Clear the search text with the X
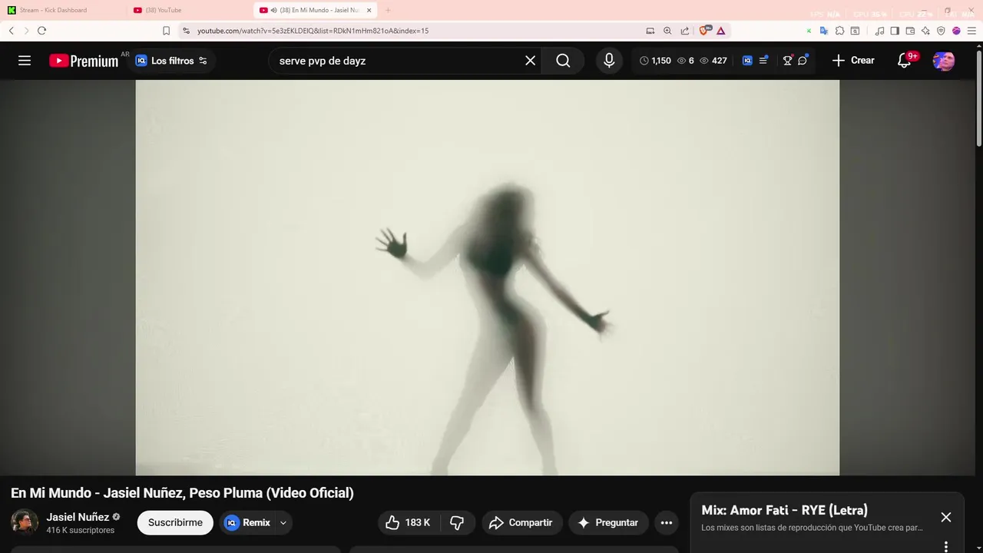 pyautogui.click(x=530, y=61)
